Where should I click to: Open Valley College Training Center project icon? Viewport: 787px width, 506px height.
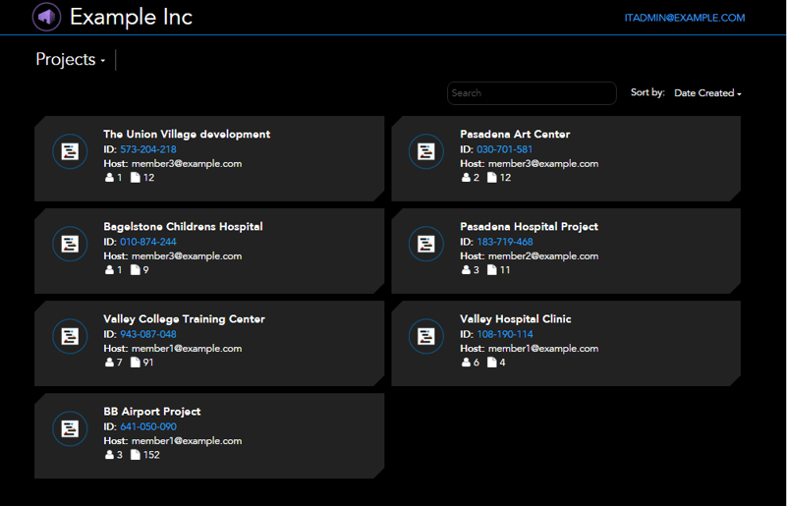70,336
